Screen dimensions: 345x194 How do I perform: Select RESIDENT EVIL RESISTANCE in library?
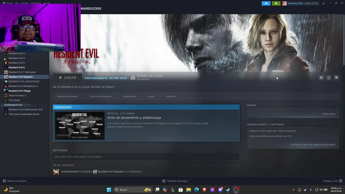click(24, 81)
